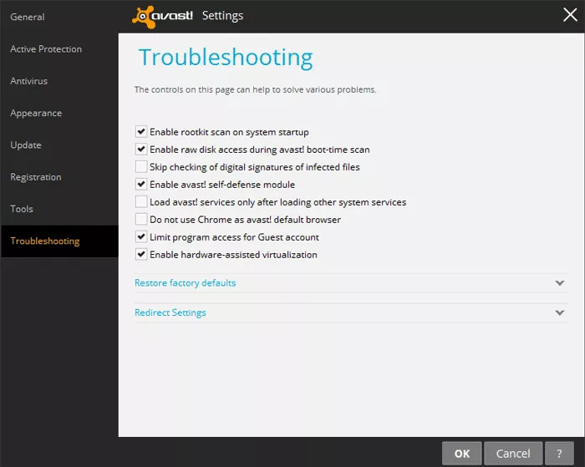Expand Restore factory defaults chevron

pos(560,283)
